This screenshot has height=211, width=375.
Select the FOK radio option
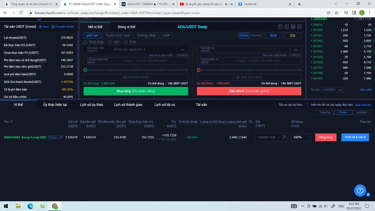126,42
